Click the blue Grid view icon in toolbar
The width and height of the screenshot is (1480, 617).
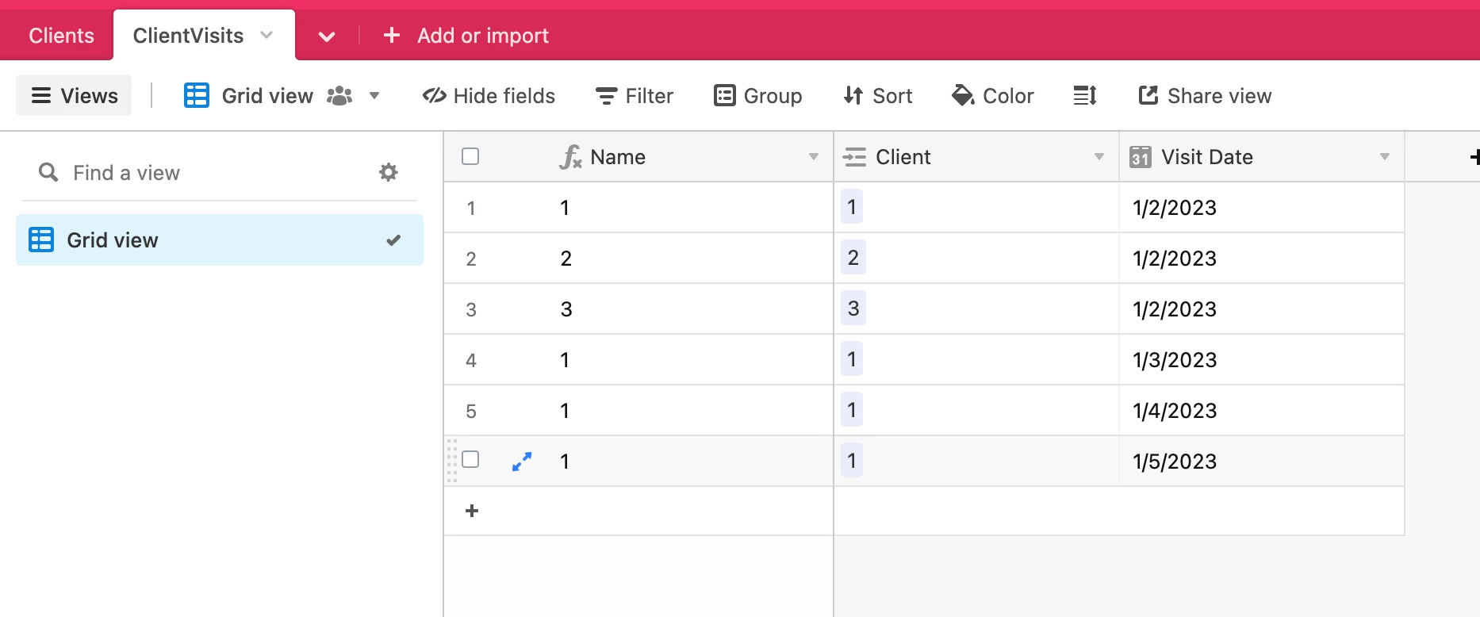[197, 95]
